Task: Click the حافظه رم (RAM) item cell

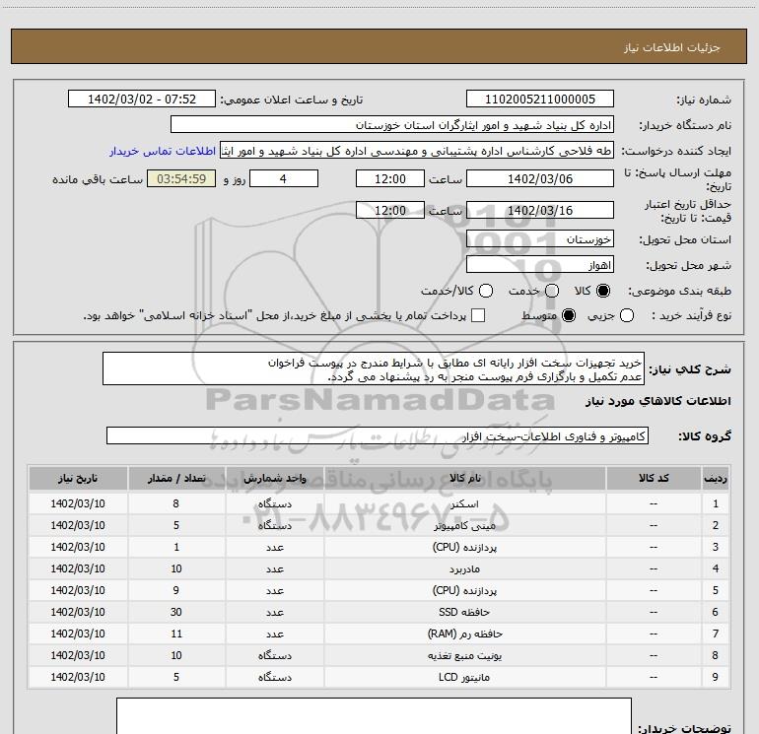Action: 464,634
